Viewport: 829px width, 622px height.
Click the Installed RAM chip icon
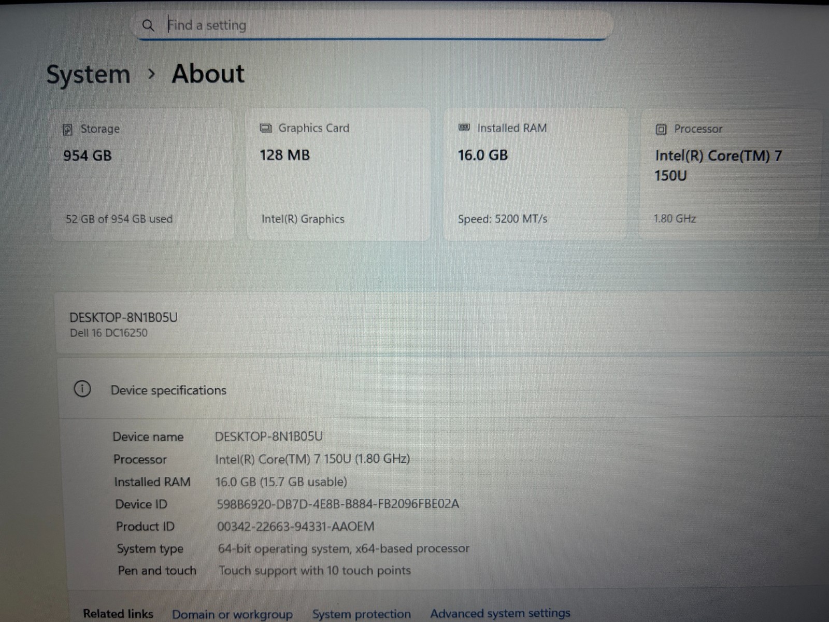[464, 128]
